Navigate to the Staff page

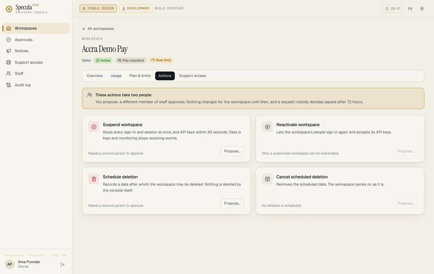(36, 73)
